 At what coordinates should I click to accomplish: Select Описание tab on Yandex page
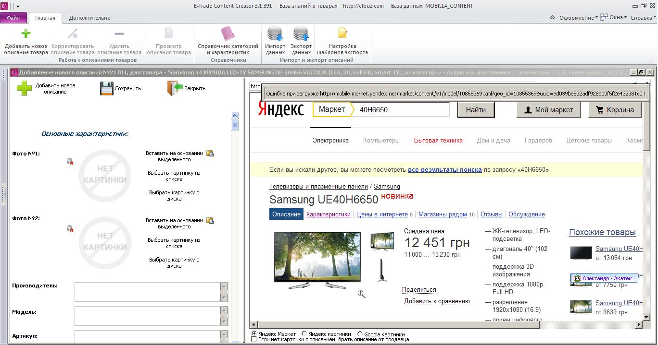[x=286, y=214]
